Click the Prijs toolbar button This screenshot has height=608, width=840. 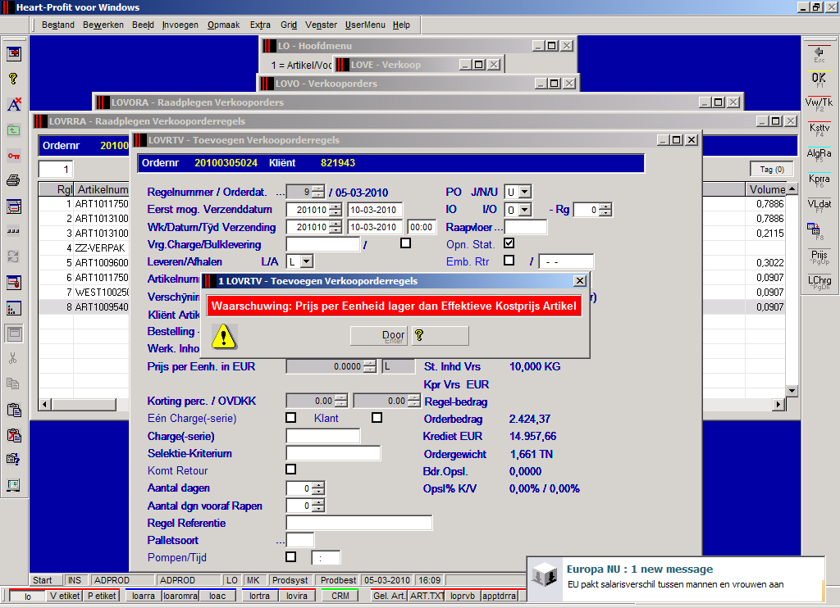coord(819,257)
